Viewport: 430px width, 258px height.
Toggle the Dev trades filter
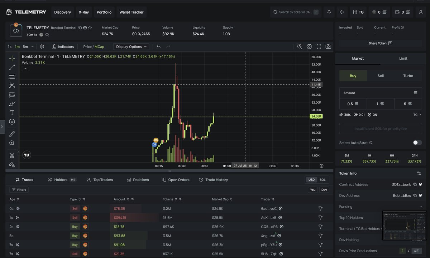[x=324, y=190]
